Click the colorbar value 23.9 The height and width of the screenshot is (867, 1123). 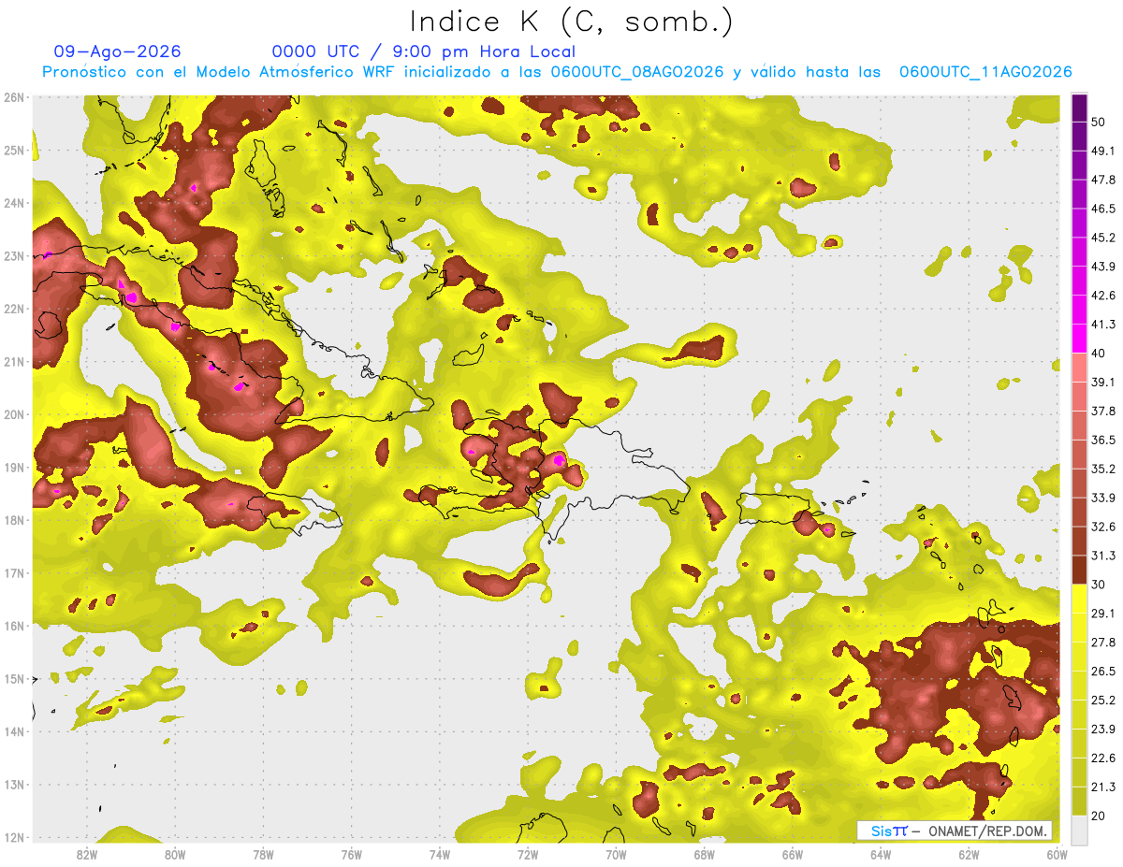[x=1103, y=729]
